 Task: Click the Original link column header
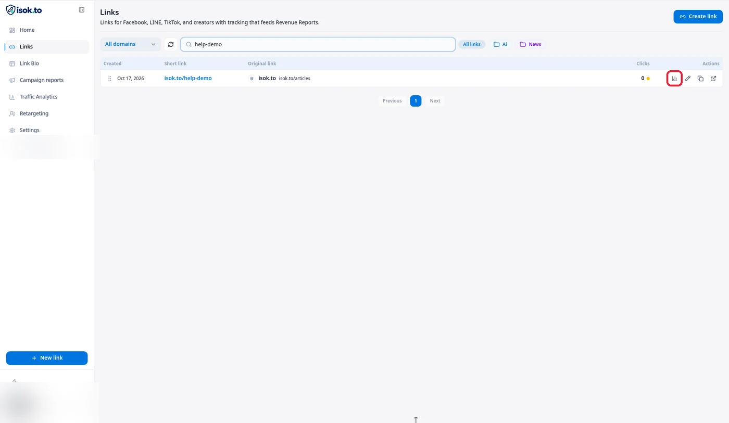(x=262, y=63)
